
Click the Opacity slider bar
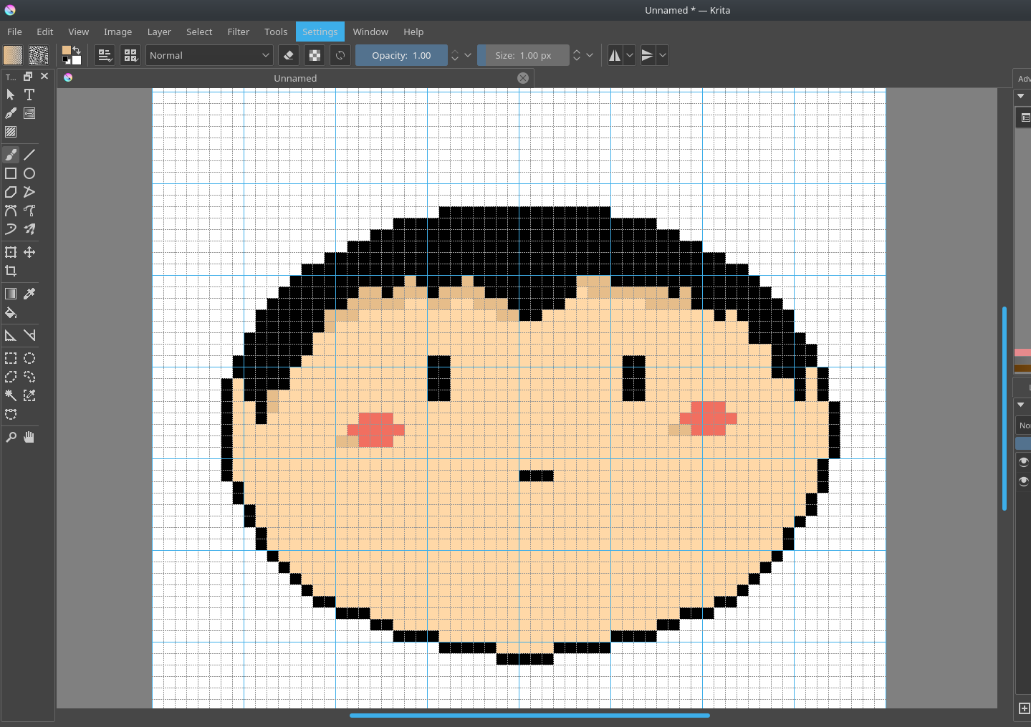pyautogui.click(x=401, y=55)
